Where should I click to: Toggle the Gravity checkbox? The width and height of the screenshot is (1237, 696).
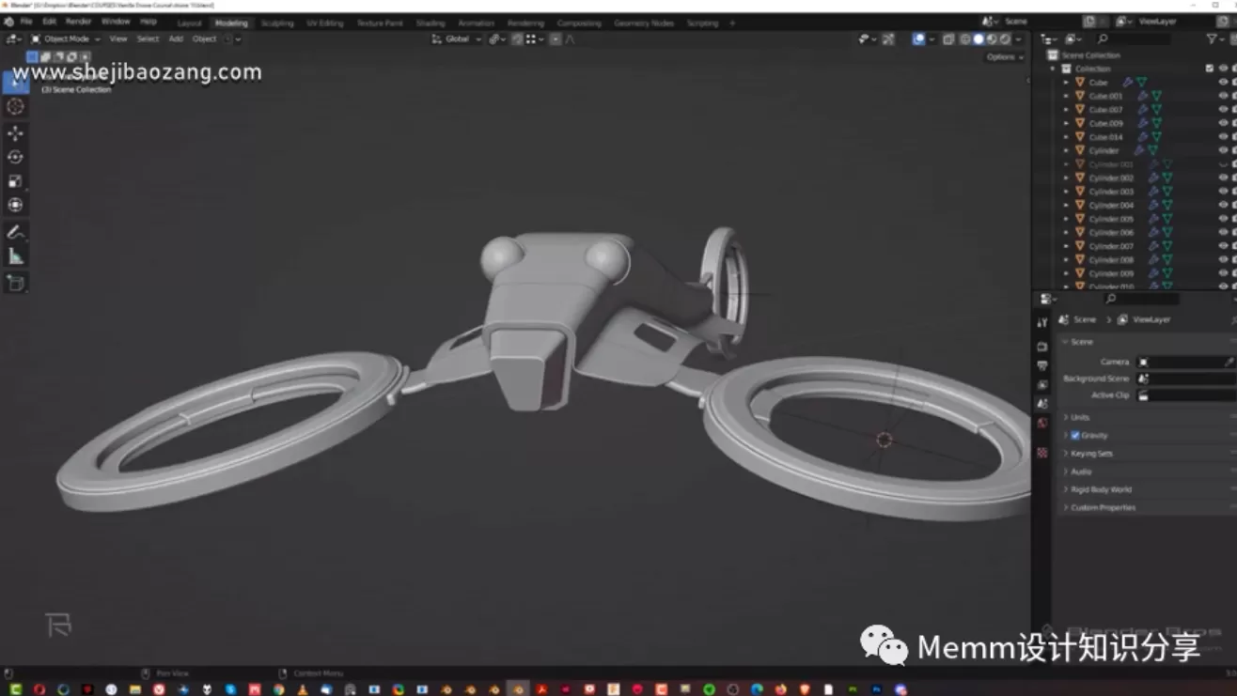point(1075,436)
